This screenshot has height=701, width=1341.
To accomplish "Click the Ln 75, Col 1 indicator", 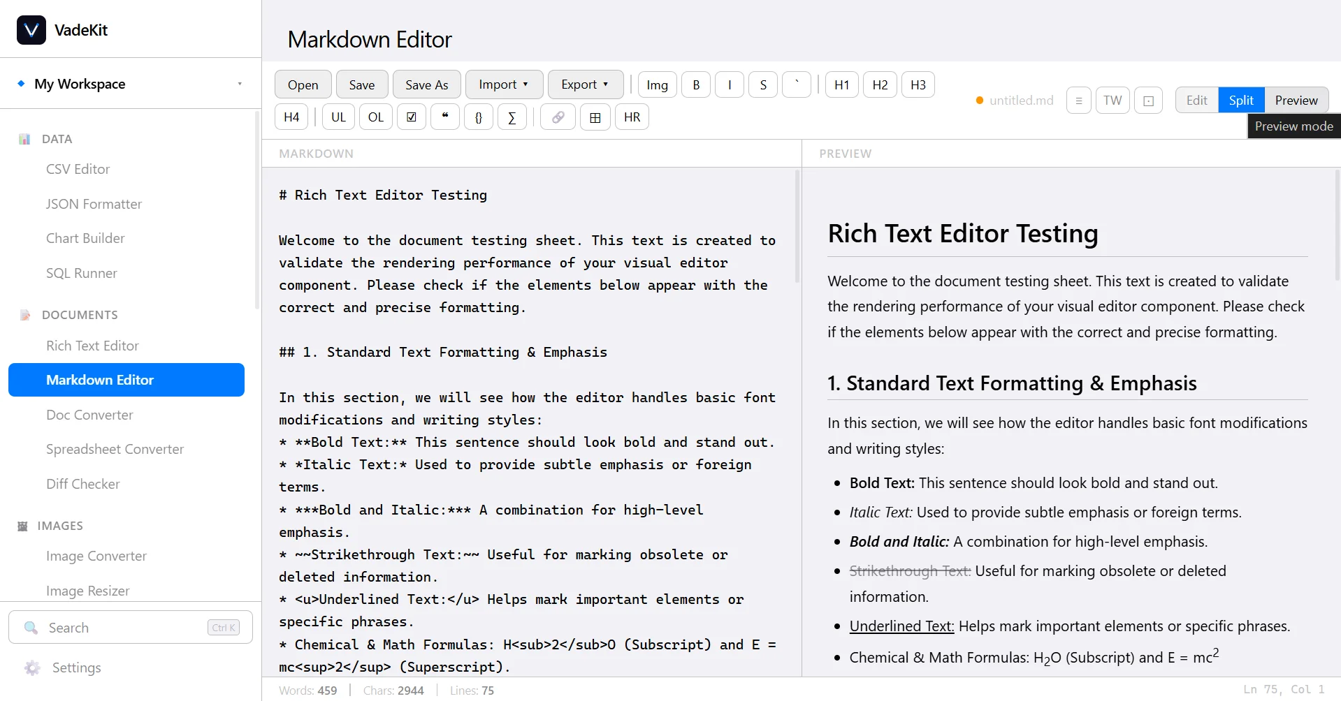I will coord(1284,689).
